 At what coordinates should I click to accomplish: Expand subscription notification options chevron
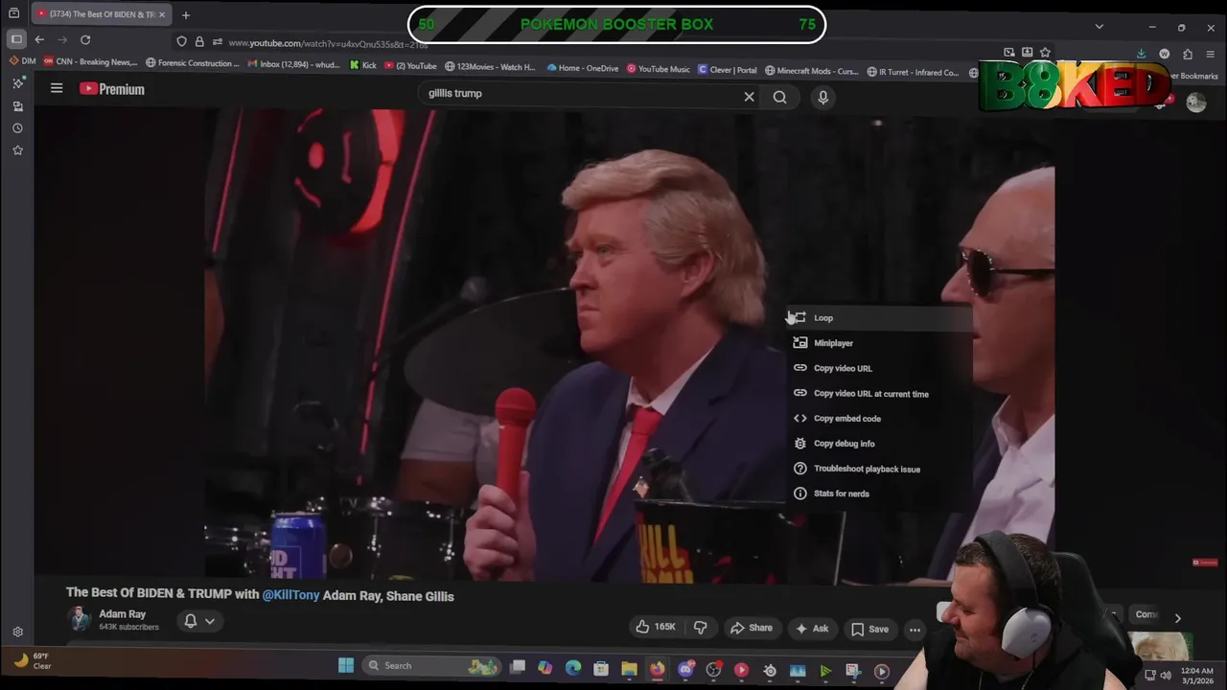point(209,621)
